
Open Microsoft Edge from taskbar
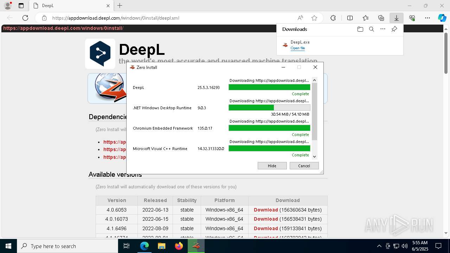[144, 246]
